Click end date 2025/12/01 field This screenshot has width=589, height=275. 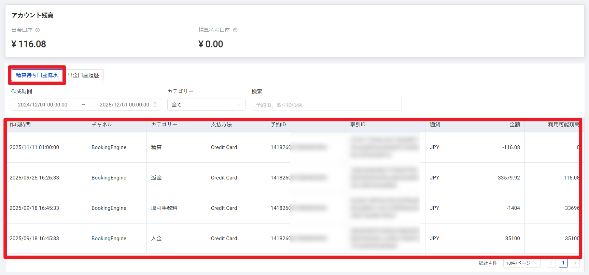(x=124, y=105)
